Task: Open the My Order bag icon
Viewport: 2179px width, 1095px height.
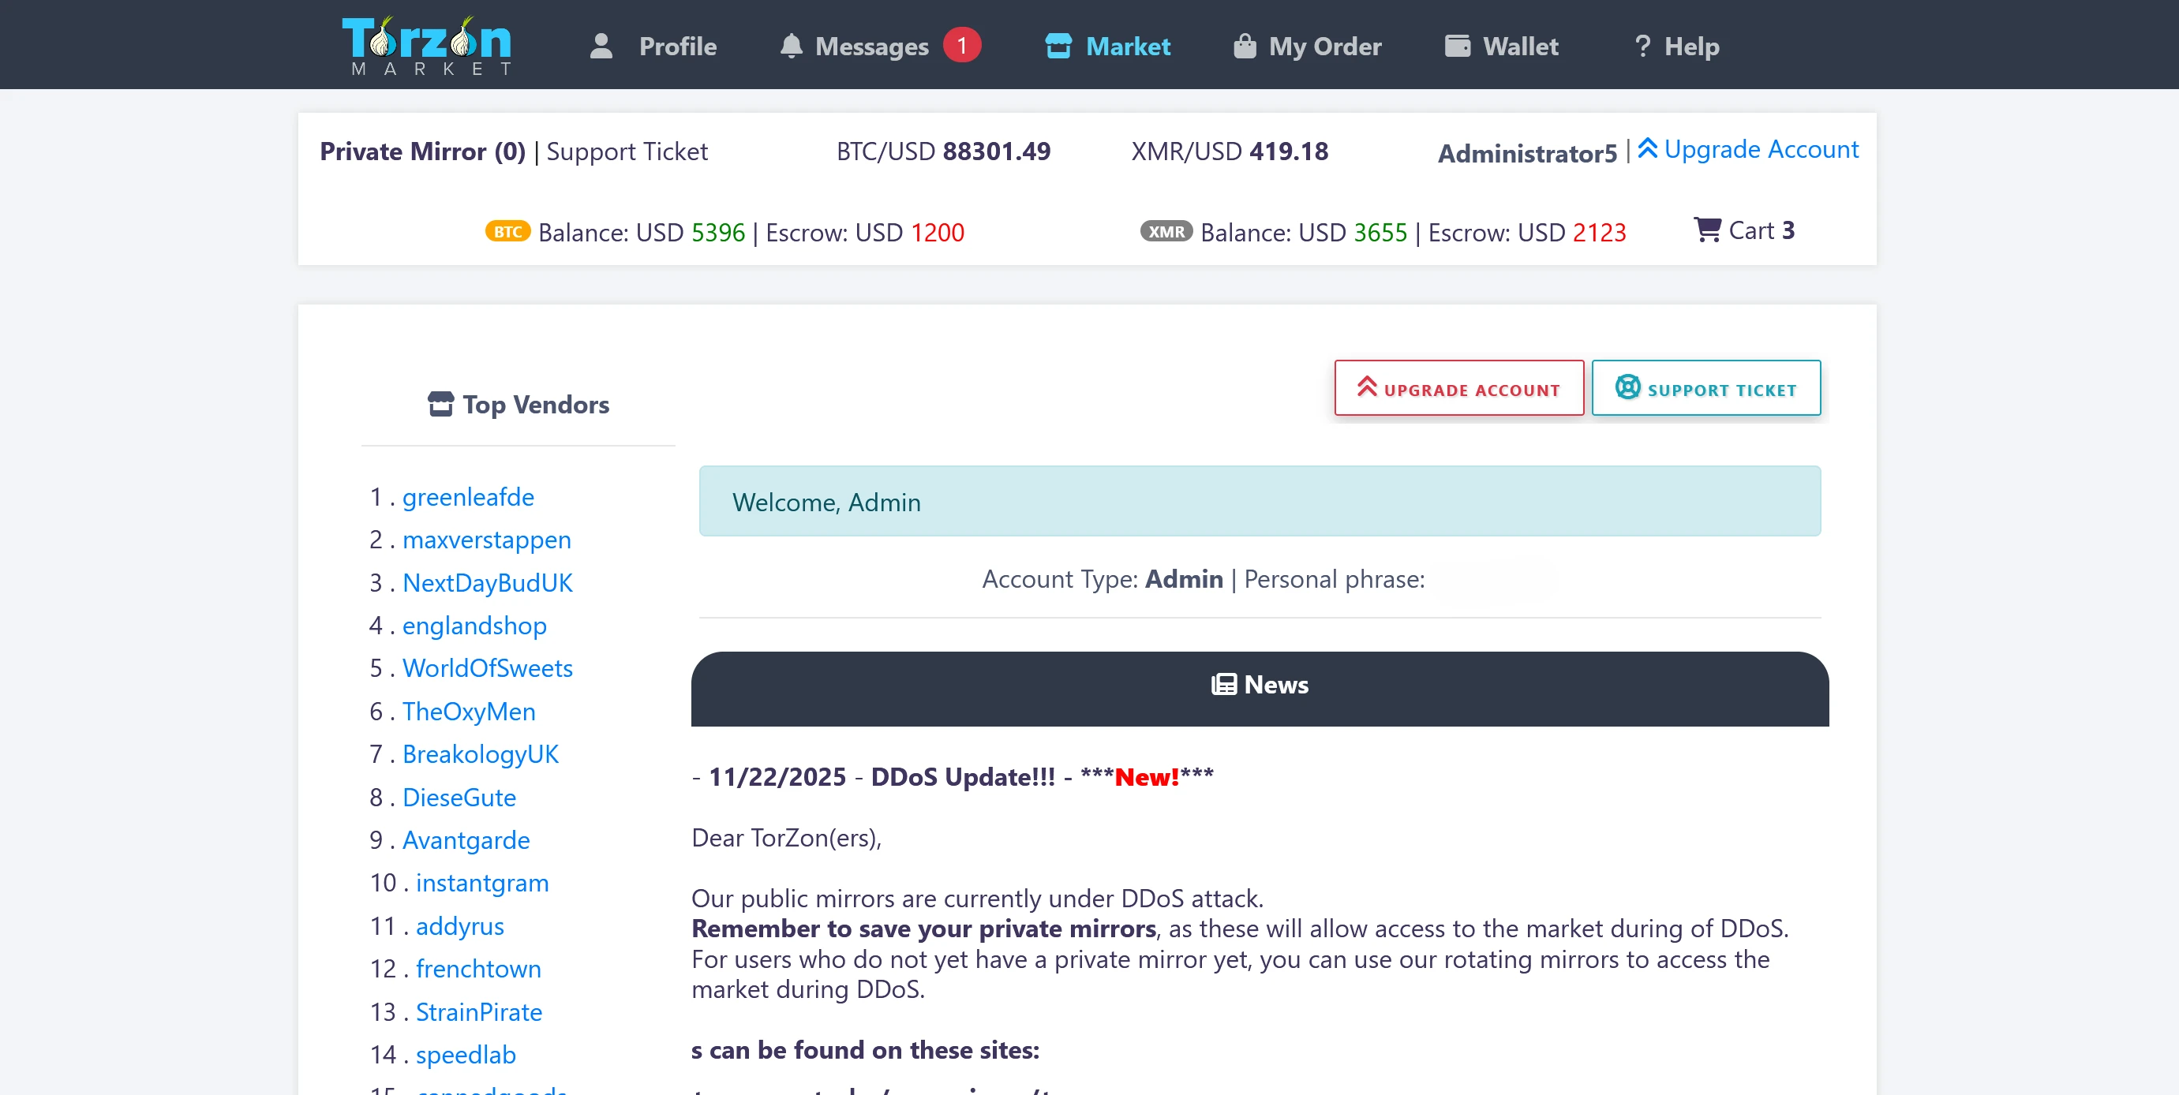Action: pos(1244,47)
